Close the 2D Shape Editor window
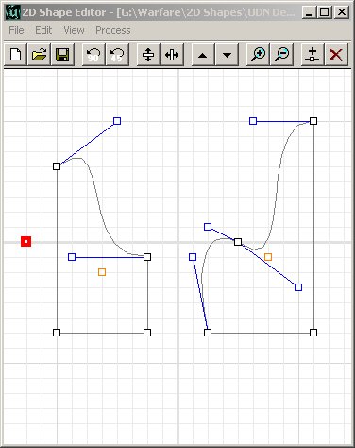The height and width of the screenshot is (448, 355). [x=341, y=12]
